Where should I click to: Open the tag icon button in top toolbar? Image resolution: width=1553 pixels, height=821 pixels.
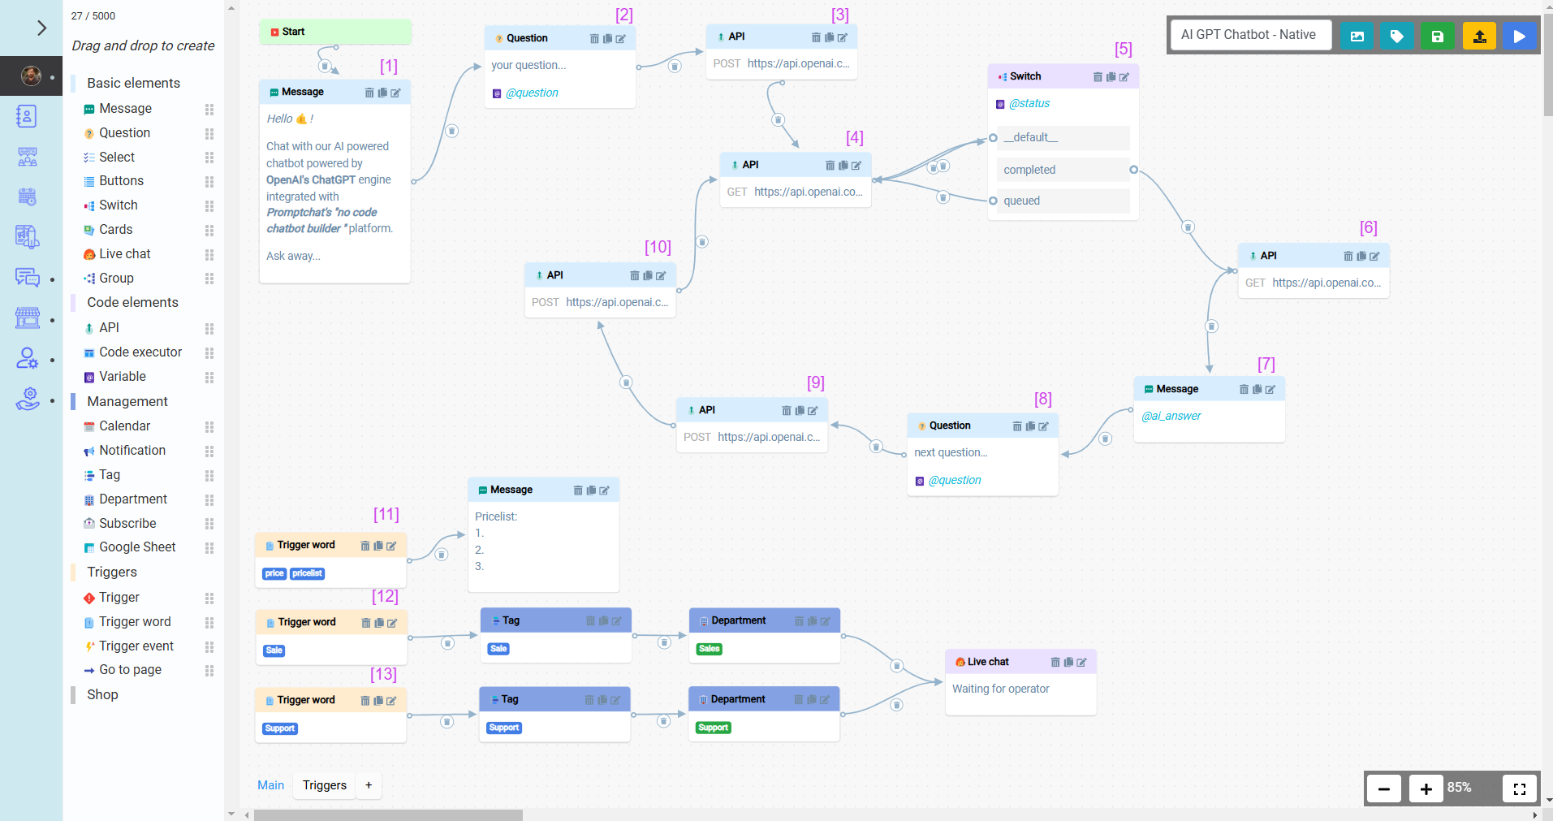(x=1396, y=36)
